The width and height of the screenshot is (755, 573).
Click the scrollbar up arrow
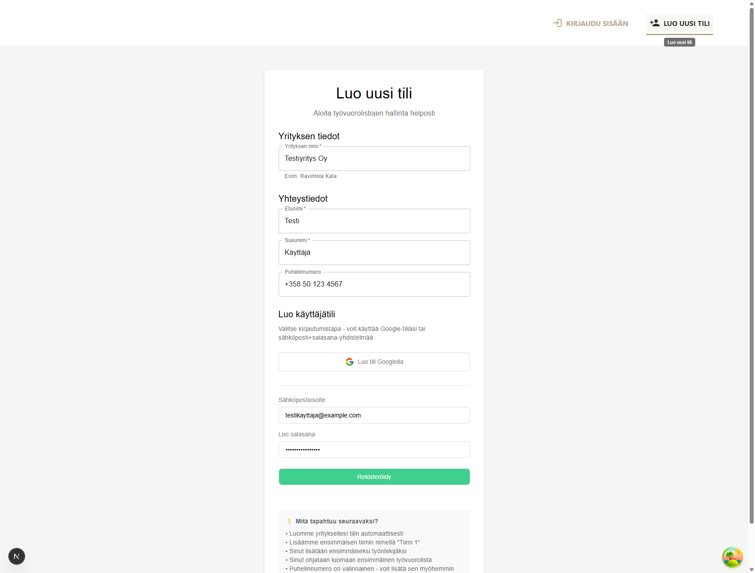pos(751,4)
